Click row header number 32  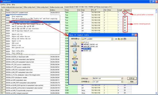3,93
